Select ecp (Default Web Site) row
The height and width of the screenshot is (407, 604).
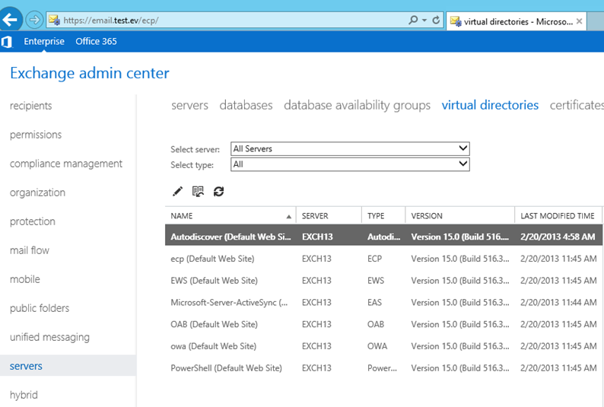point(383,259)
